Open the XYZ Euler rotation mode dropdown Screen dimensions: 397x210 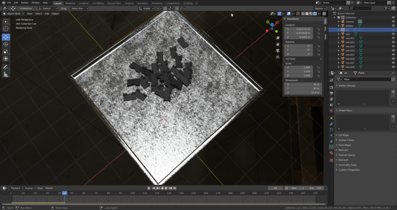point(303,59)
